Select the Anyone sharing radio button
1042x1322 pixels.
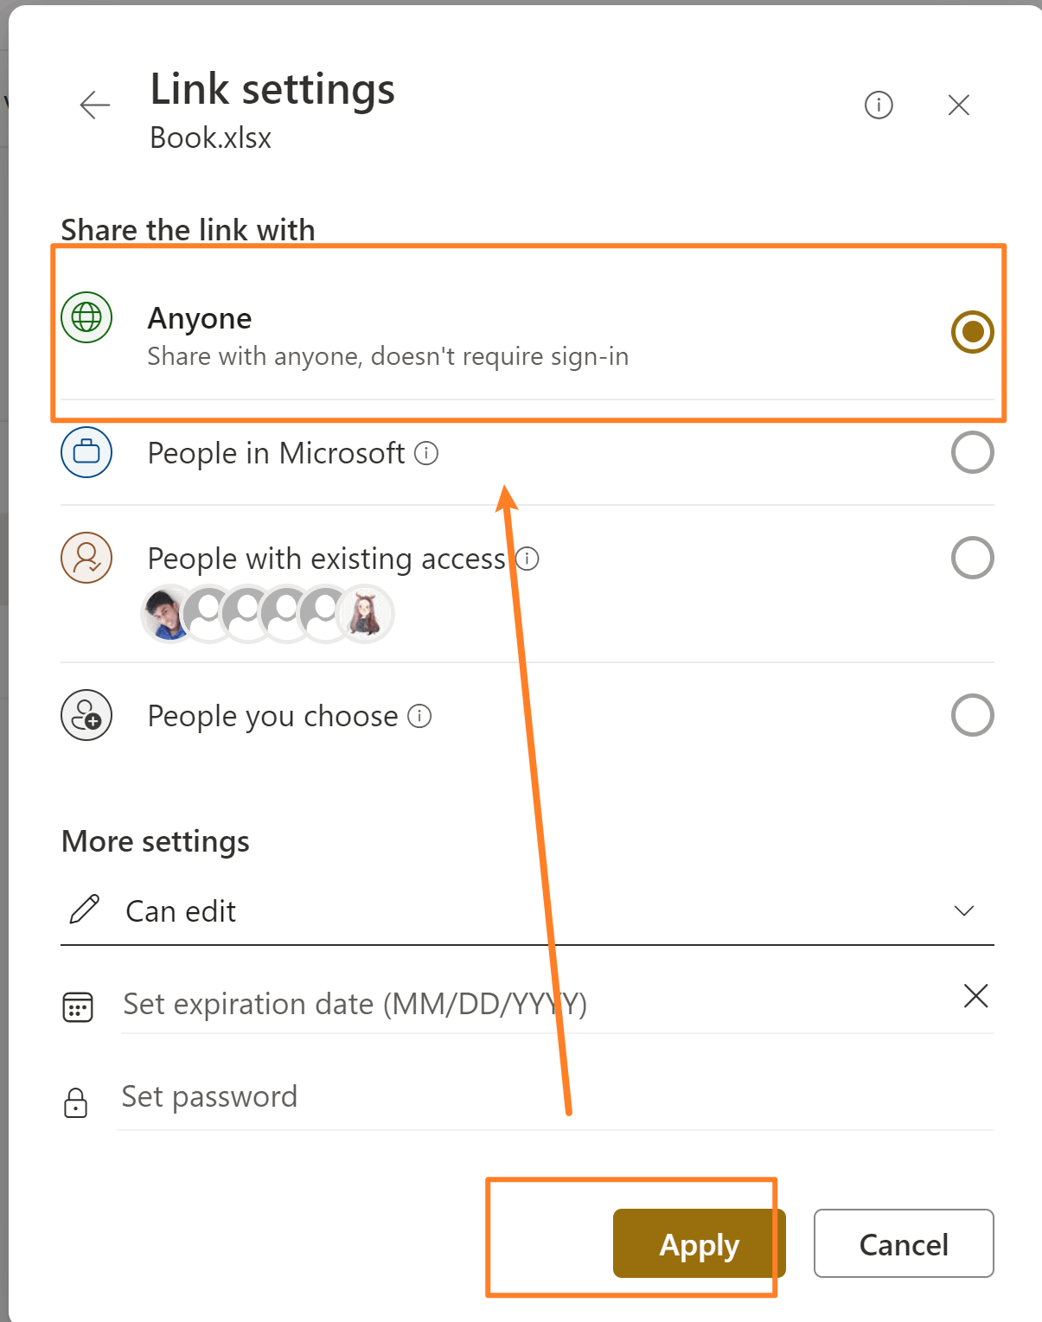click(x=972, y=331)
